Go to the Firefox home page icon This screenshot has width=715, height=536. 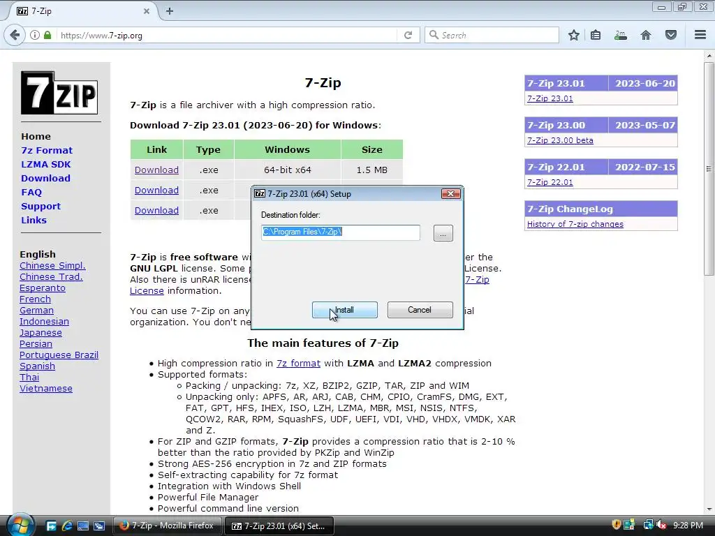[x=646, y=35]
